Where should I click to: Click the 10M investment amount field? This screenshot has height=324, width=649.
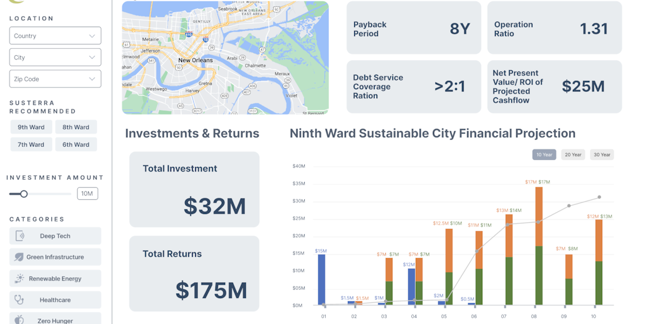[x=87, y=194]
